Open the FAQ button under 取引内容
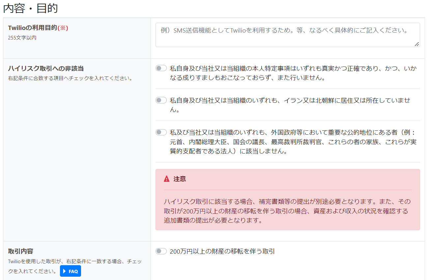 (71, 271)
